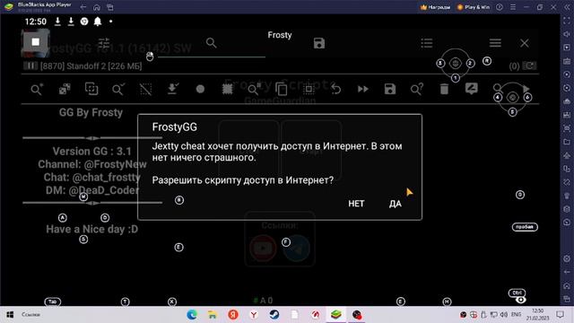
Task: Click the magnifier-with-hash search tool
Action: (254, 89)
